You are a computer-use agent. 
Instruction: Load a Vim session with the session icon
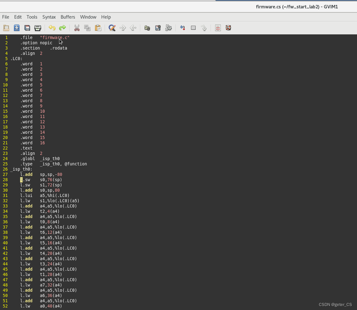point(147,28)
